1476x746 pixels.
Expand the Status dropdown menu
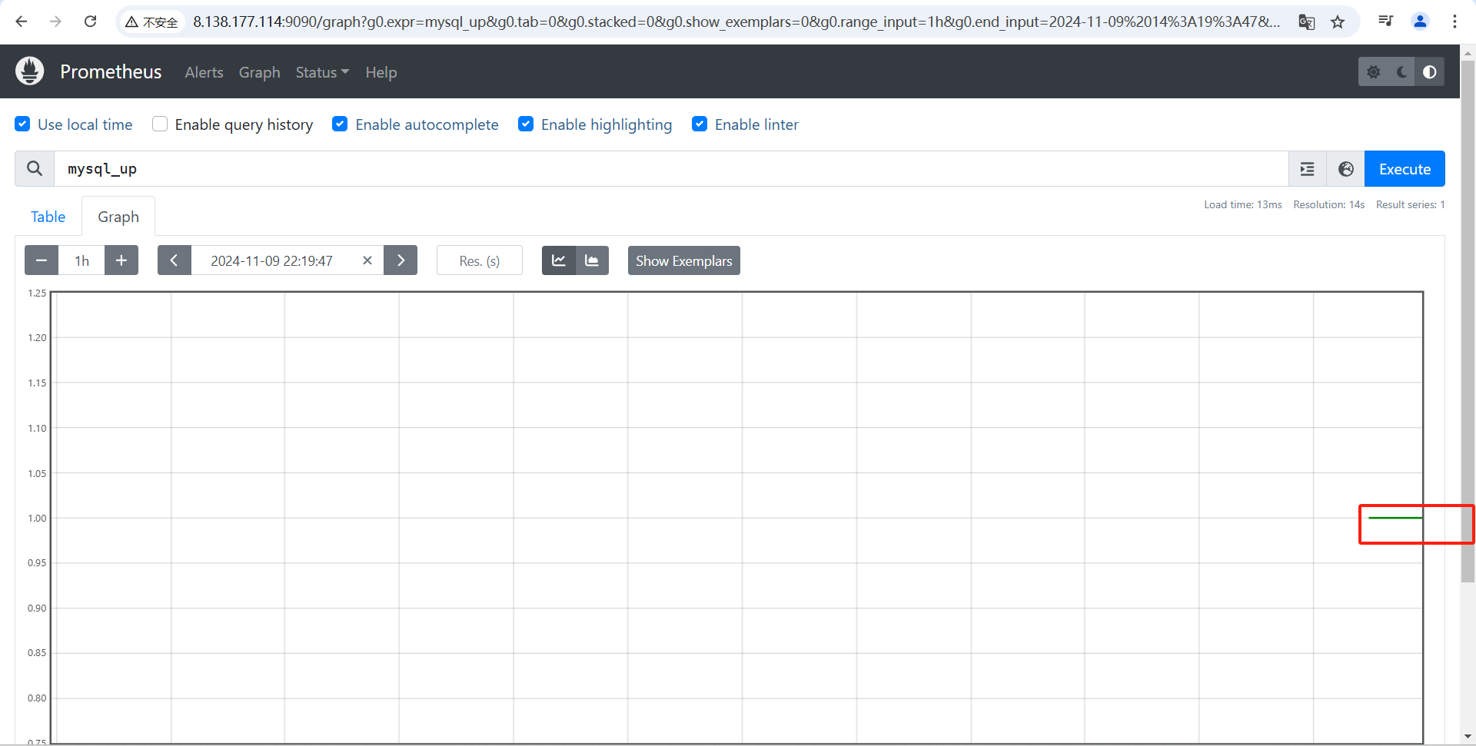322,72
